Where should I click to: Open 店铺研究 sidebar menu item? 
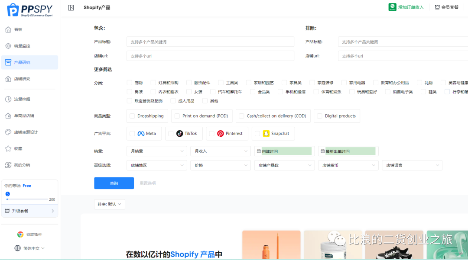tap(29, 79)
